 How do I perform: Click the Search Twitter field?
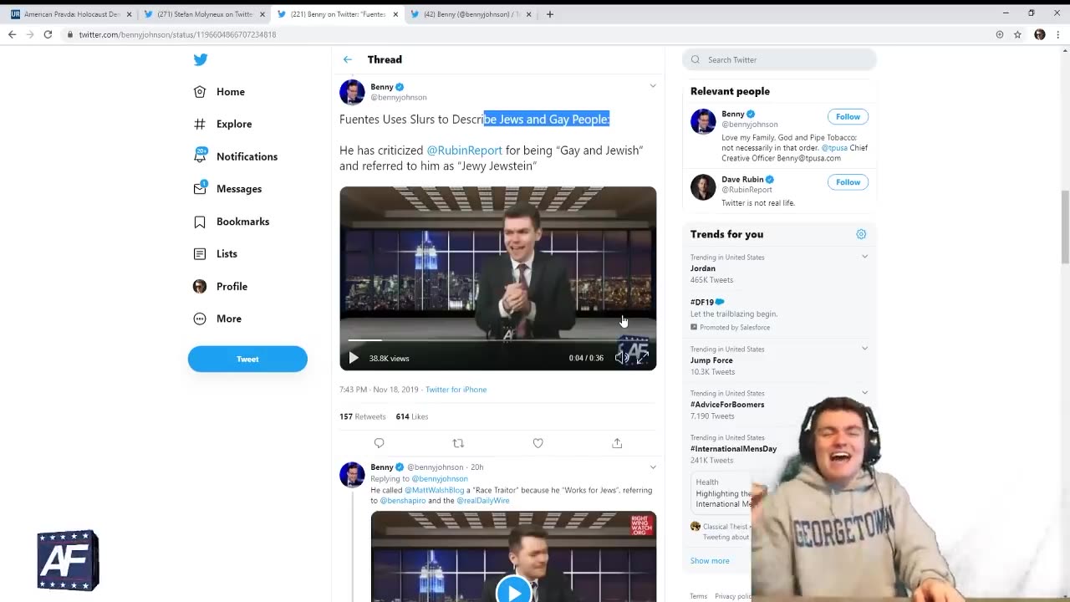tap(779, 59)
